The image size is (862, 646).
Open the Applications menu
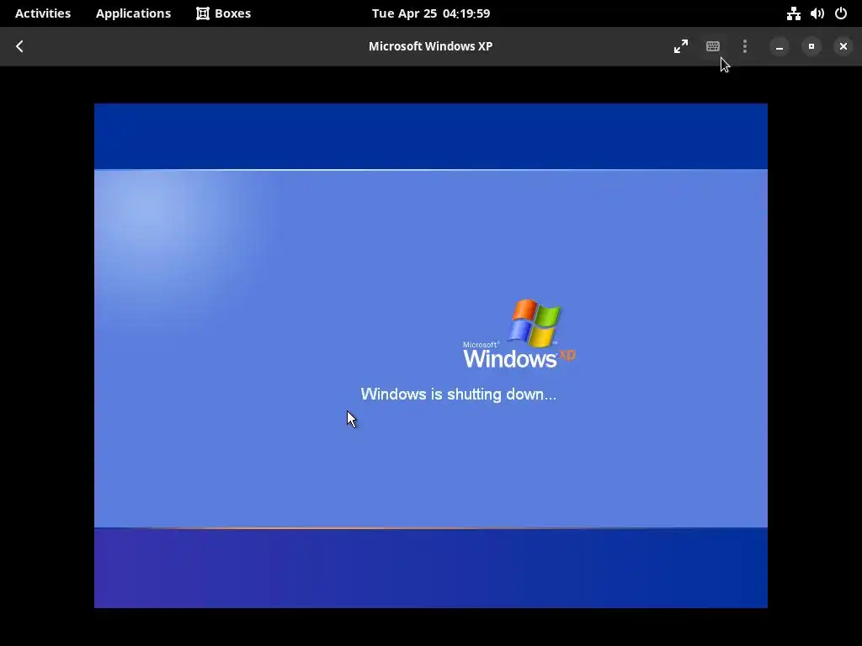pyautogui.click(x=133, y=13)
